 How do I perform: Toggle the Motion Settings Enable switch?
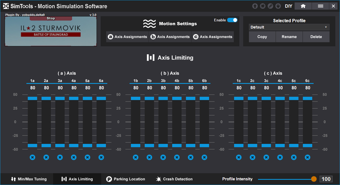tap(232, 20)
